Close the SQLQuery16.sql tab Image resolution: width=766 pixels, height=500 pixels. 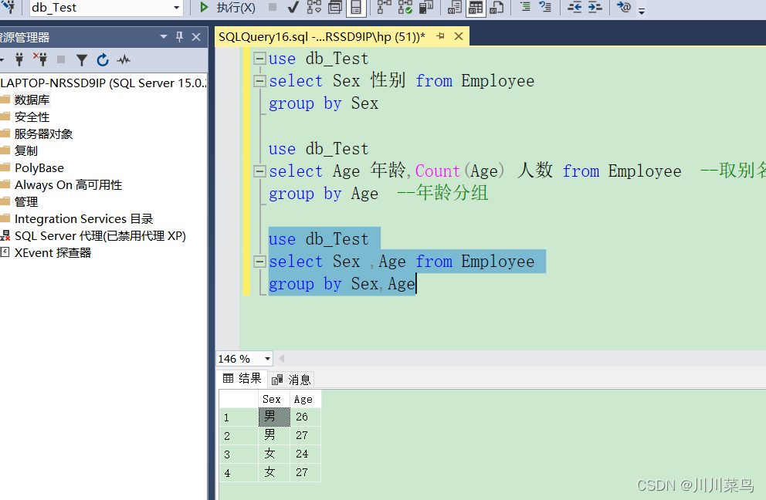tap(458, 36)
